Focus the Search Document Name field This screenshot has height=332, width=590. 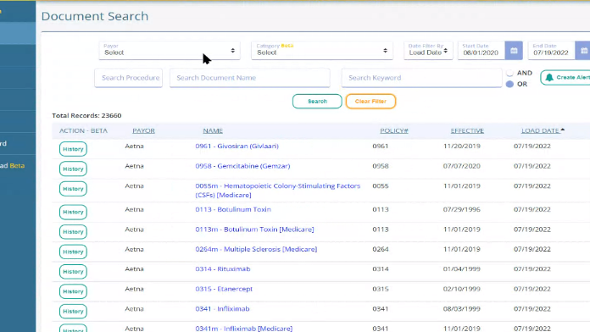[250, 78]
